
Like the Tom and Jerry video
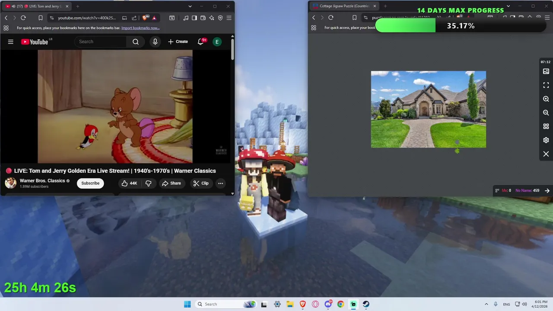(129, 183)
